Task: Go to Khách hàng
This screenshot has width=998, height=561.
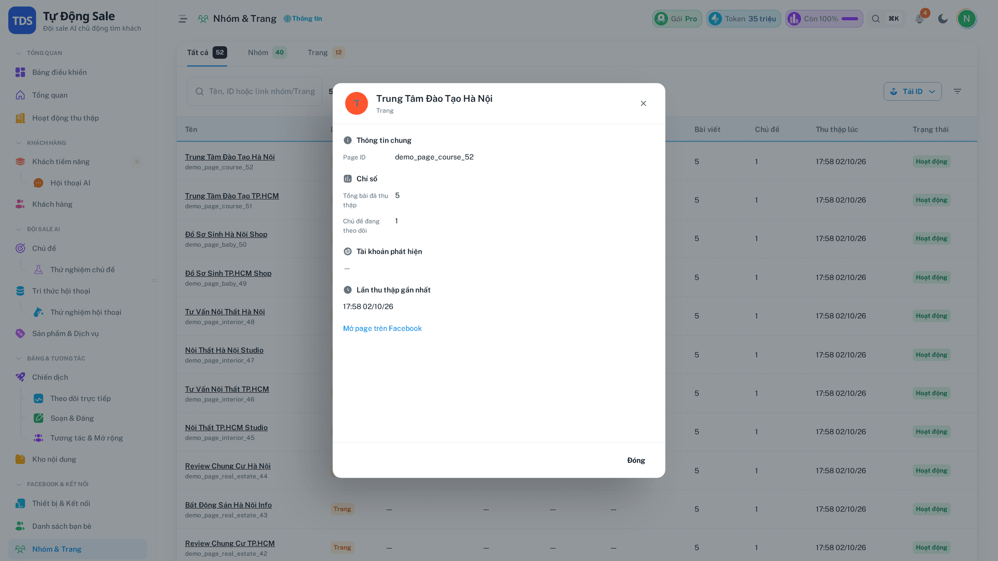Action: coord(77,204)
